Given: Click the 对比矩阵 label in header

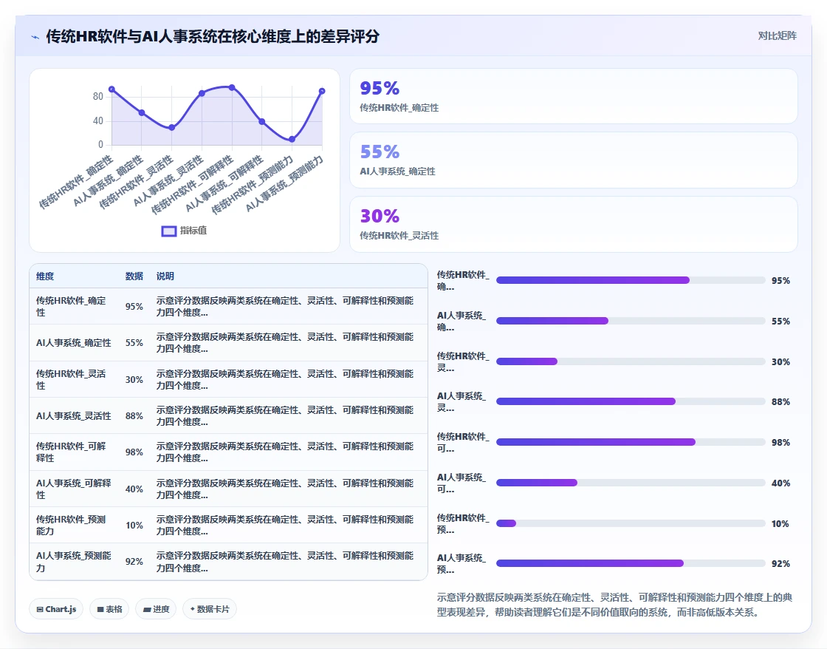Looking at the screenshot, I should point(777,36).
